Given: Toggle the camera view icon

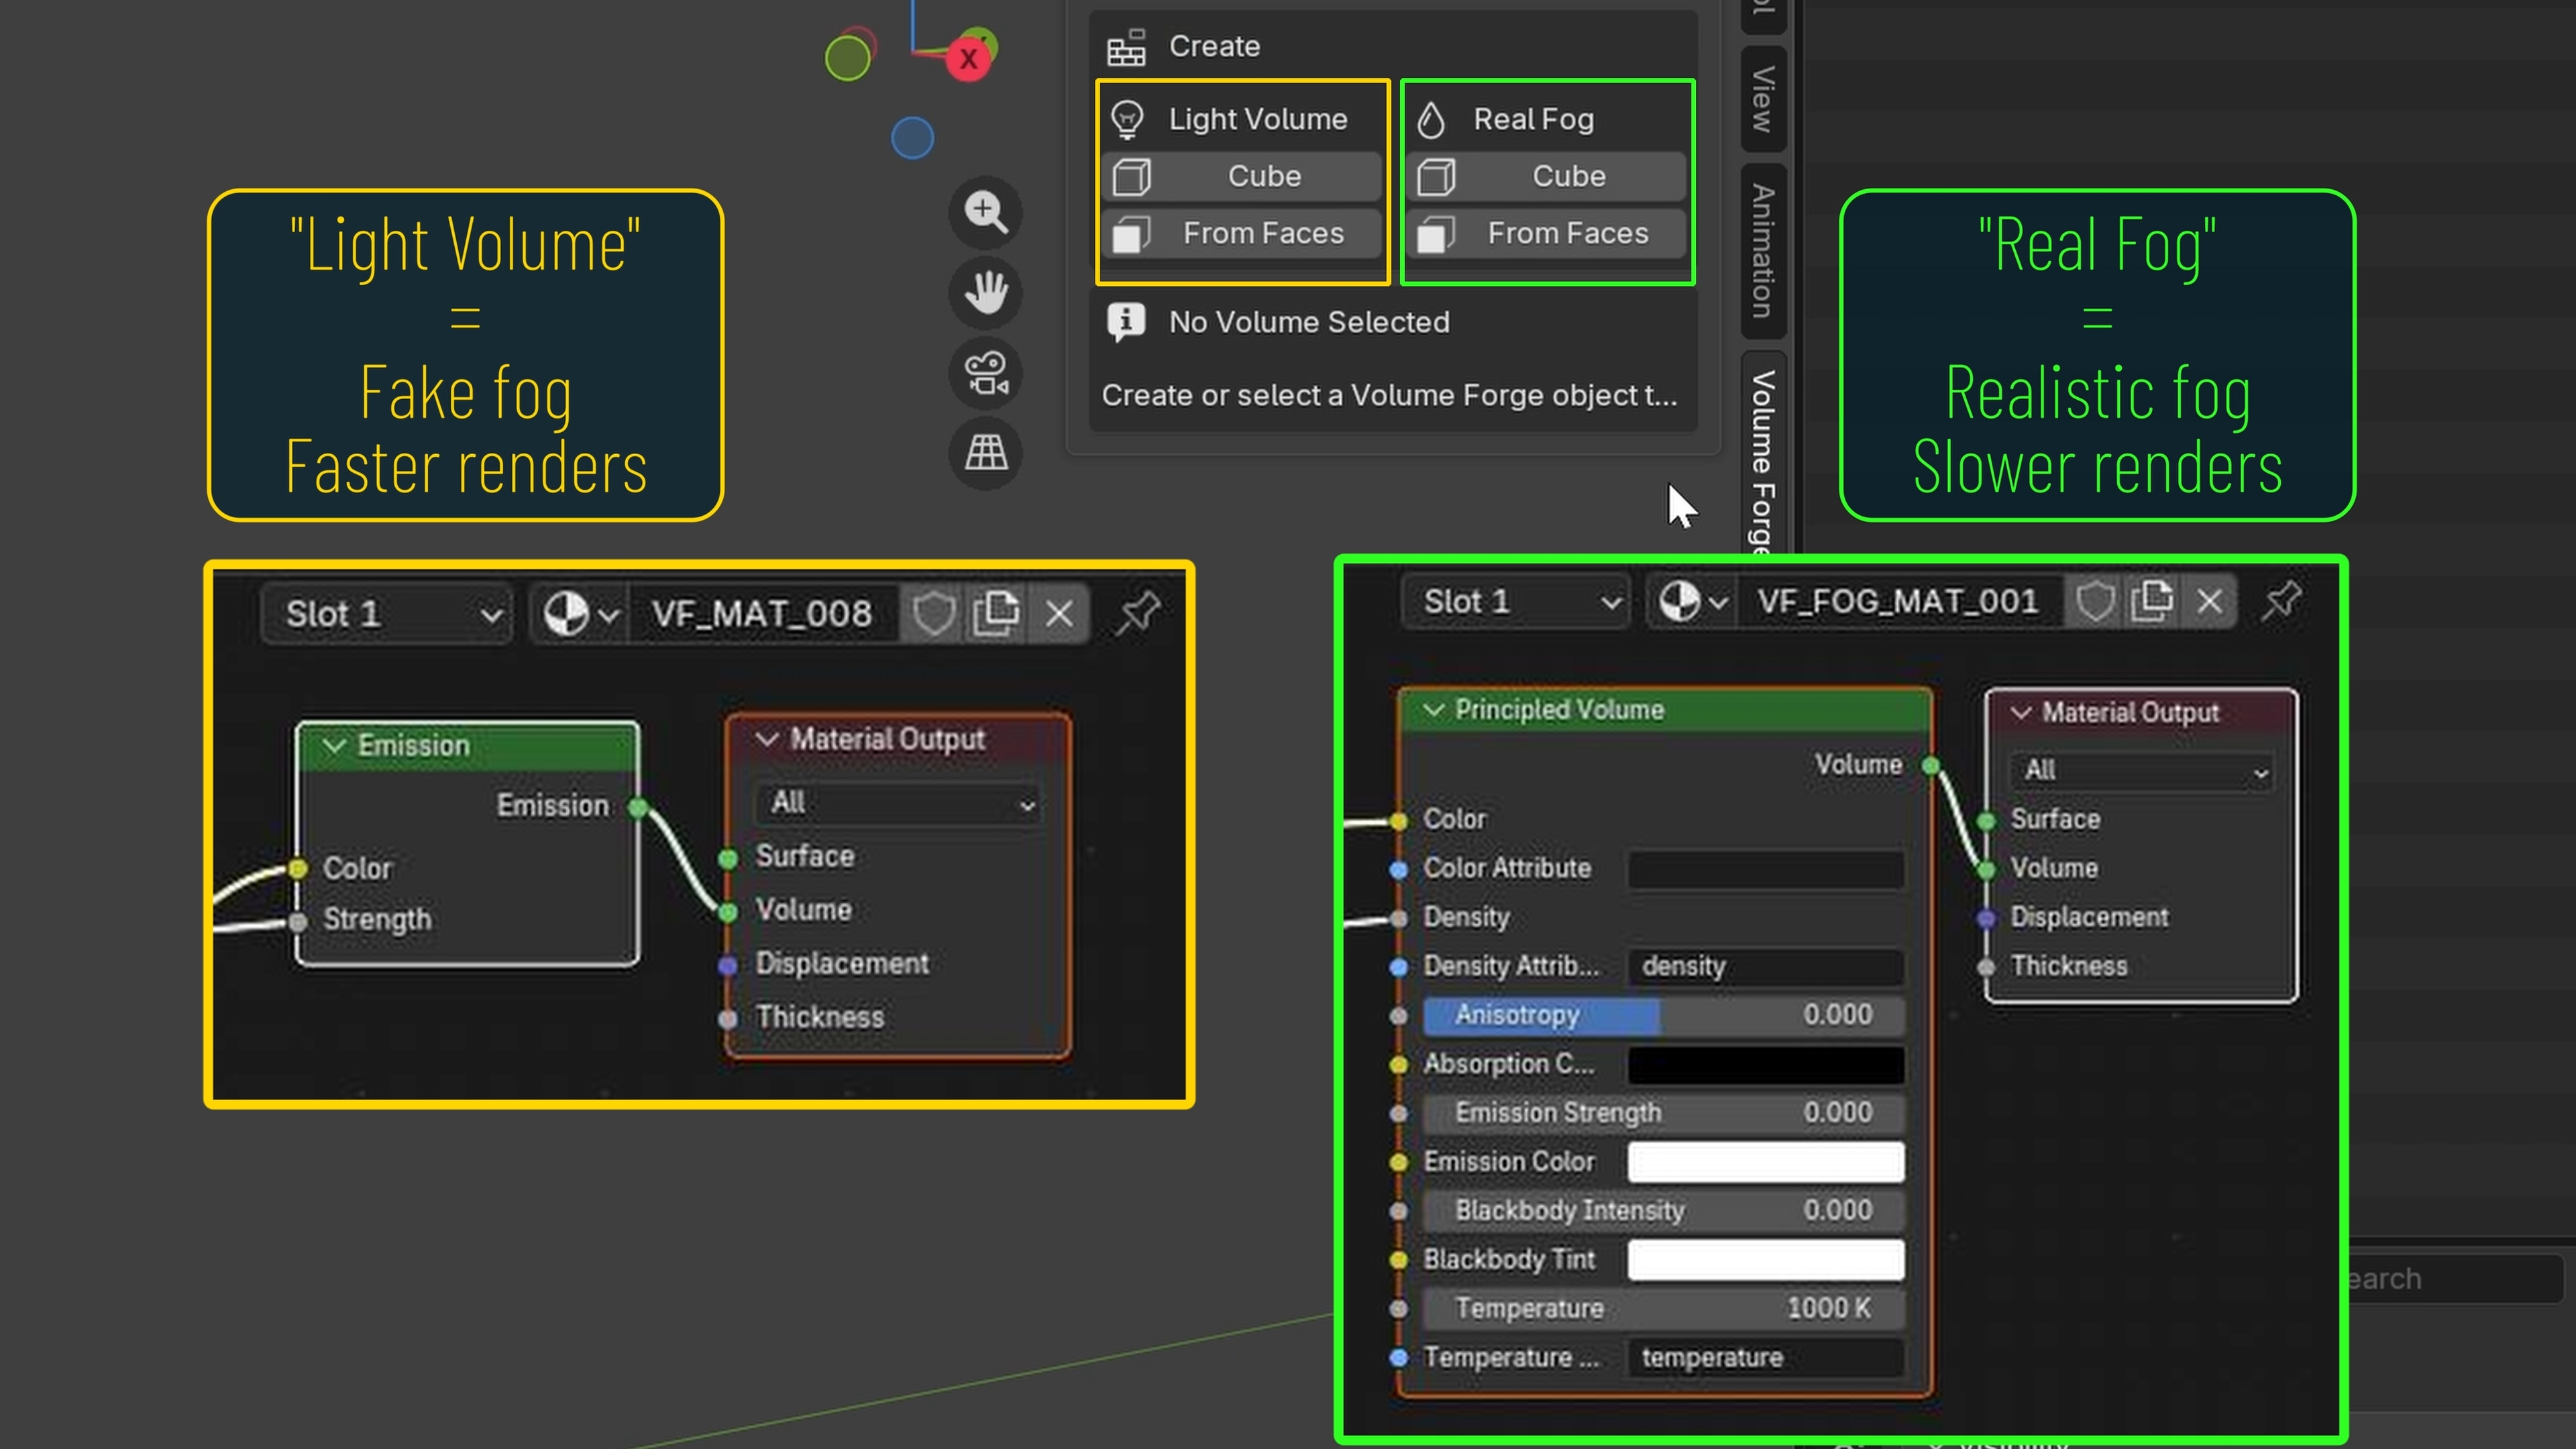Looking at the screenshot, I should 985,373.
